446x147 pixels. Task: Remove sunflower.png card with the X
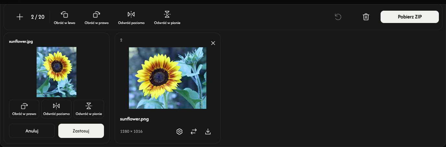pyautogui.click(x=213, y=43)
